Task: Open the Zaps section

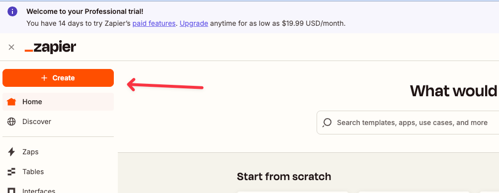Action: [58, 152]
